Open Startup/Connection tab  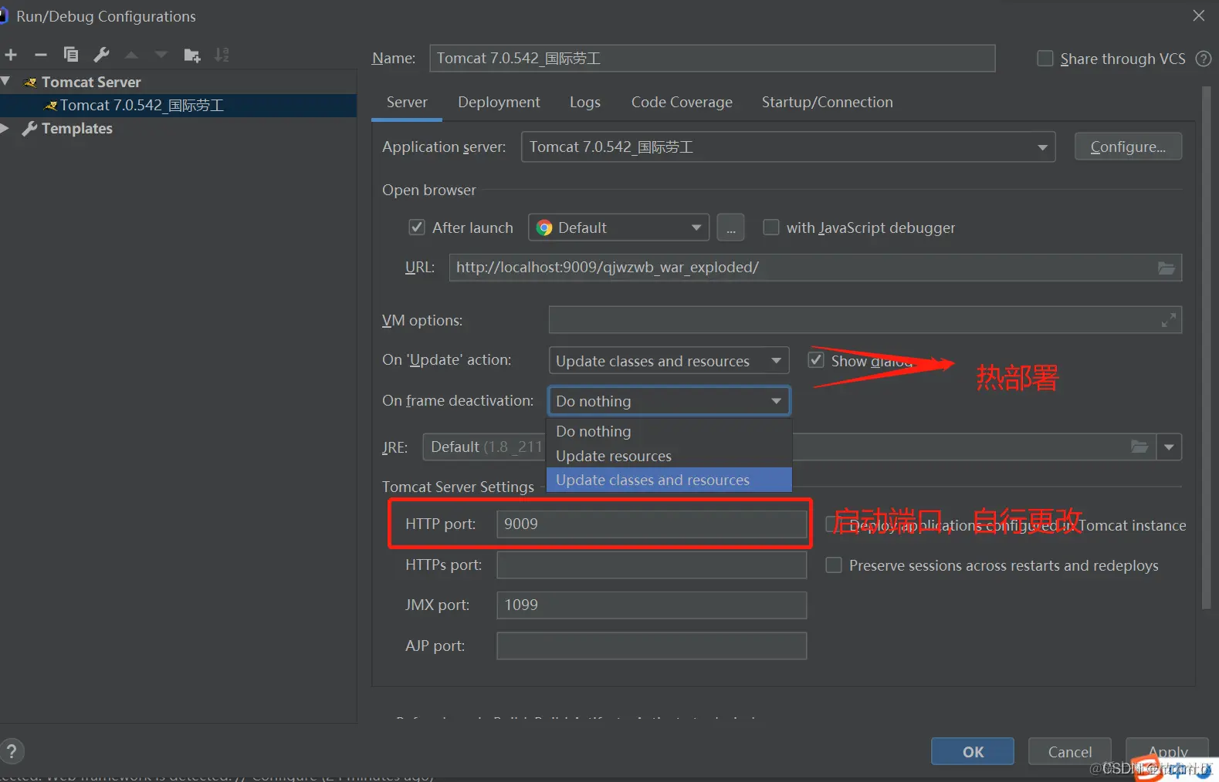(827, 102)
